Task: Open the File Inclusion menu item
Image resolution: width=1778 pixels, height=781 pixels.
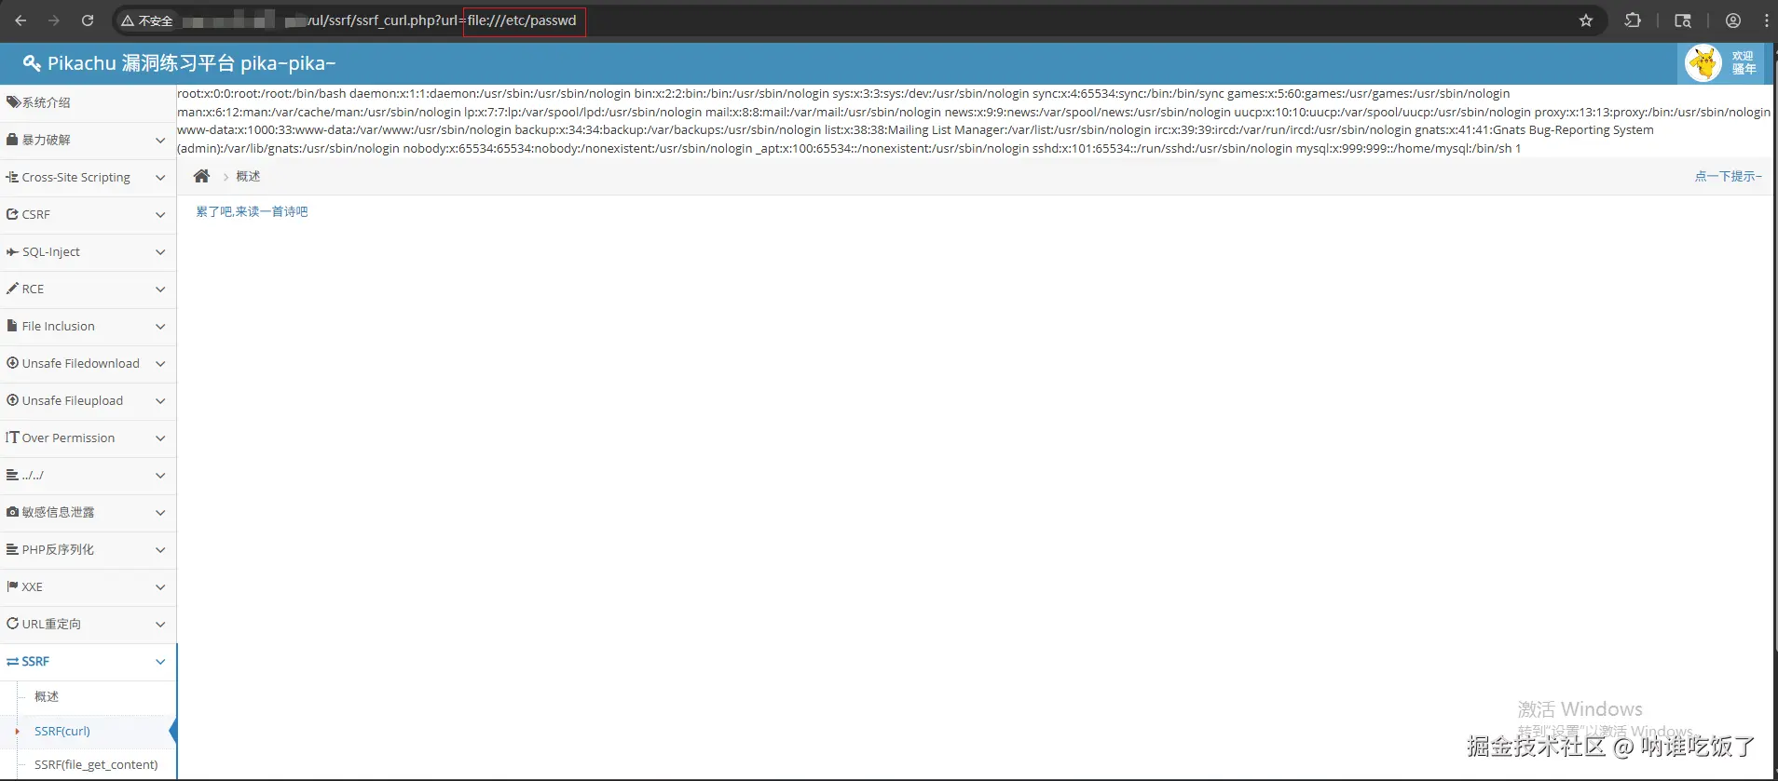Action: pos(88,326)
